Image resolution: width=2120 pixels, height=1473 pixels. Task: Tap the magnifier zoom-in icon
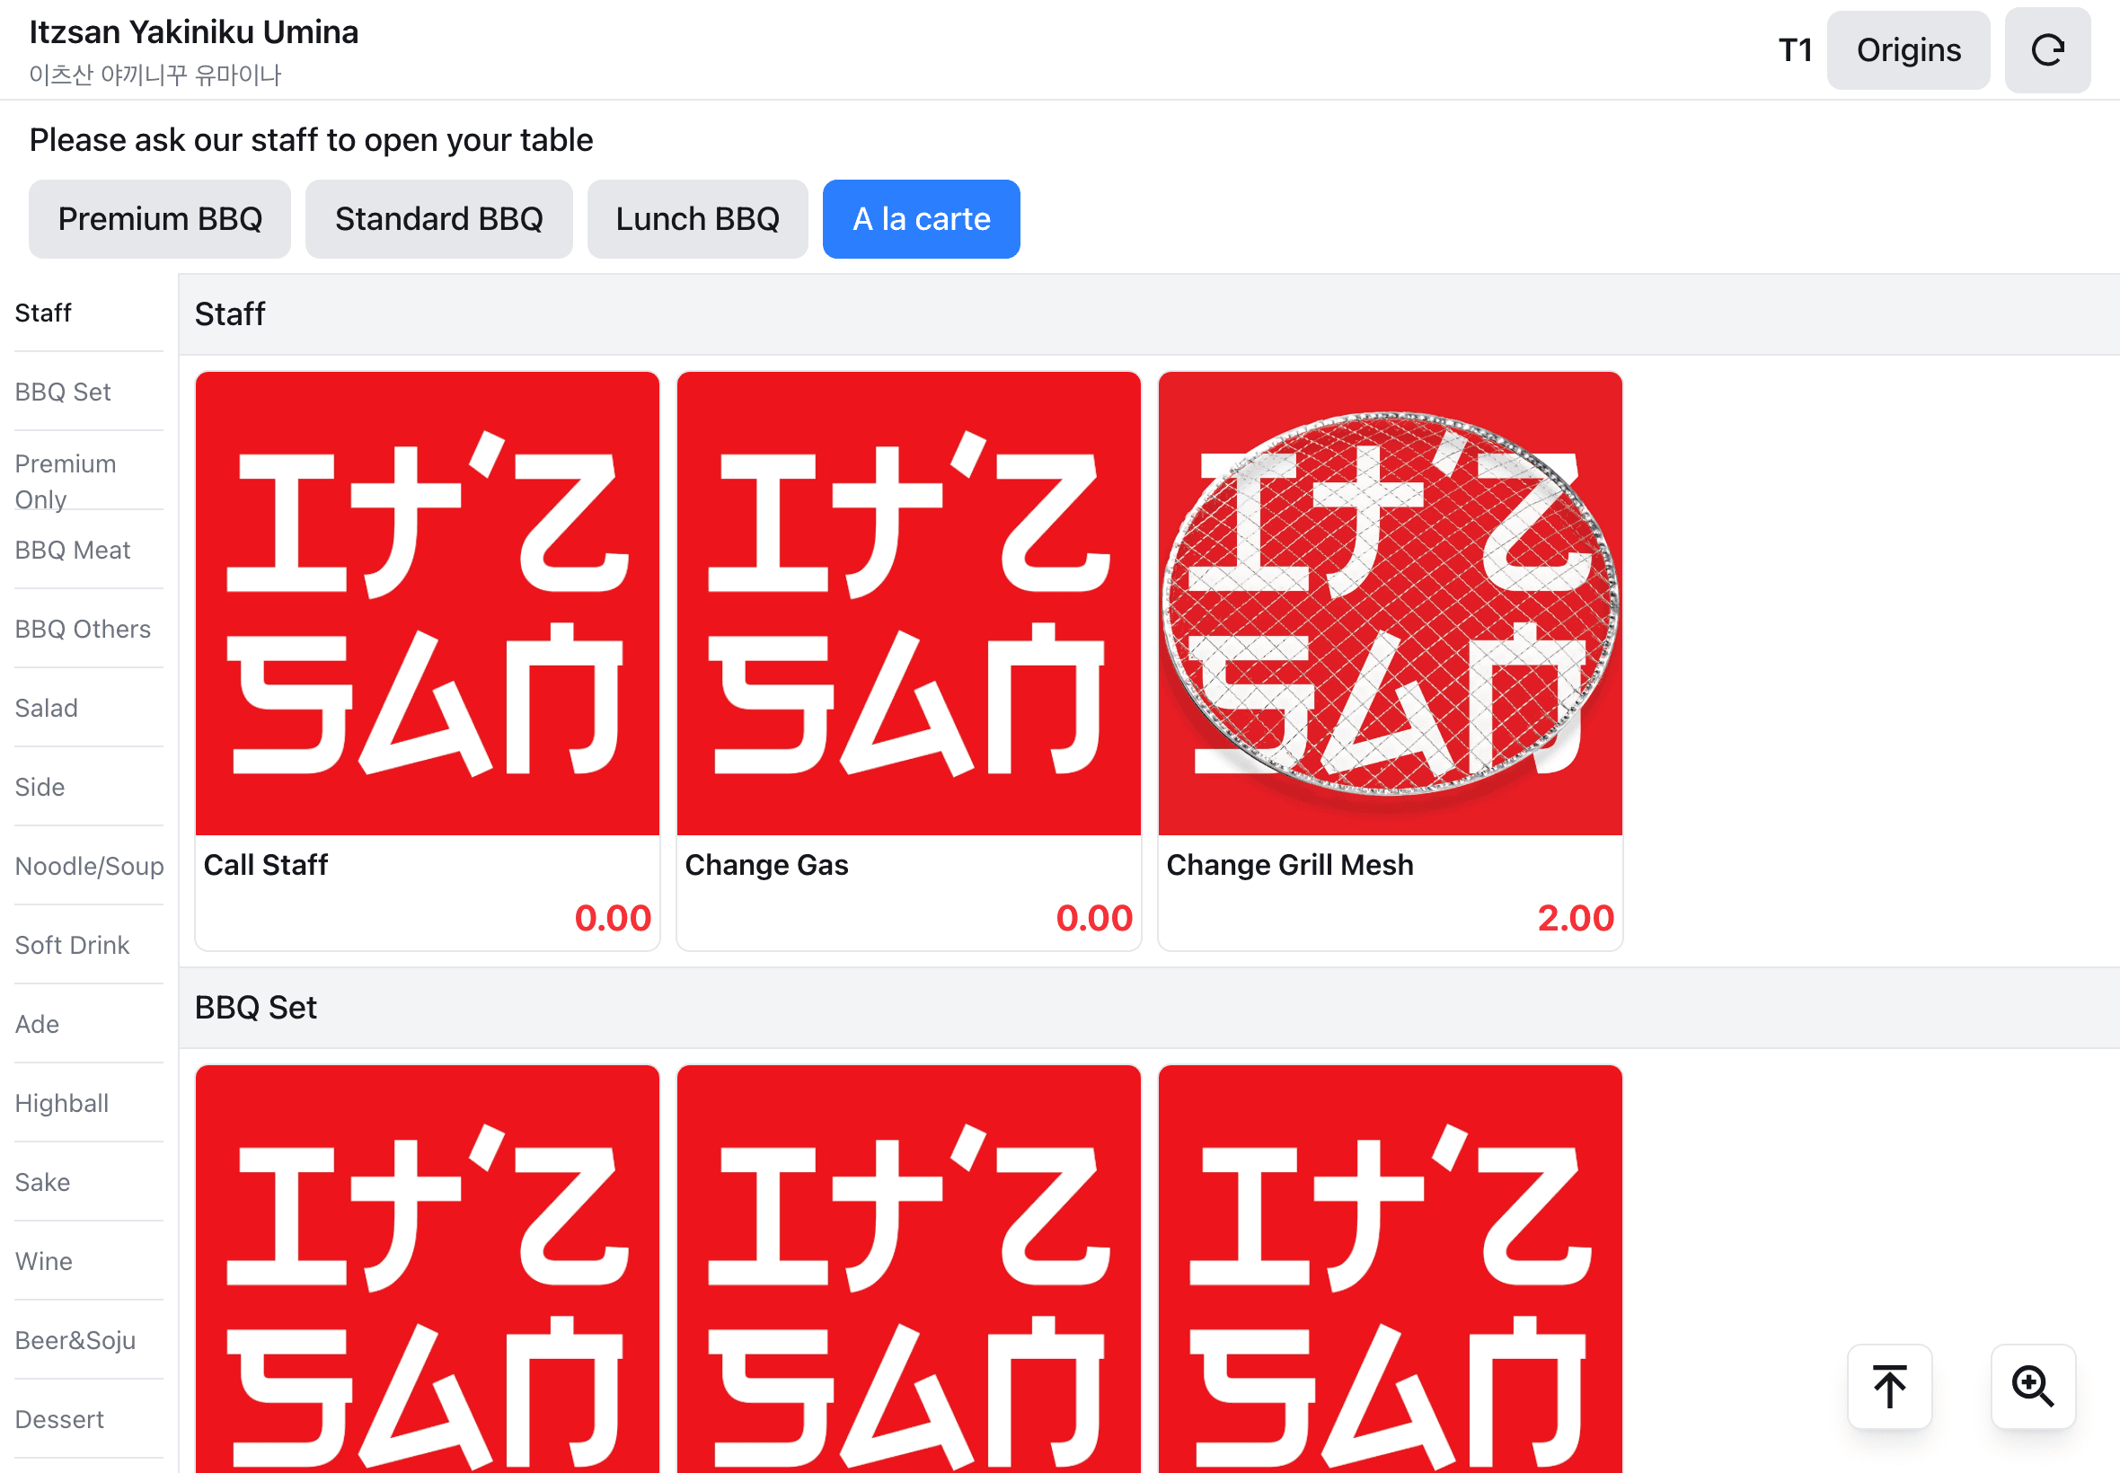[x=2032, y=1386]
